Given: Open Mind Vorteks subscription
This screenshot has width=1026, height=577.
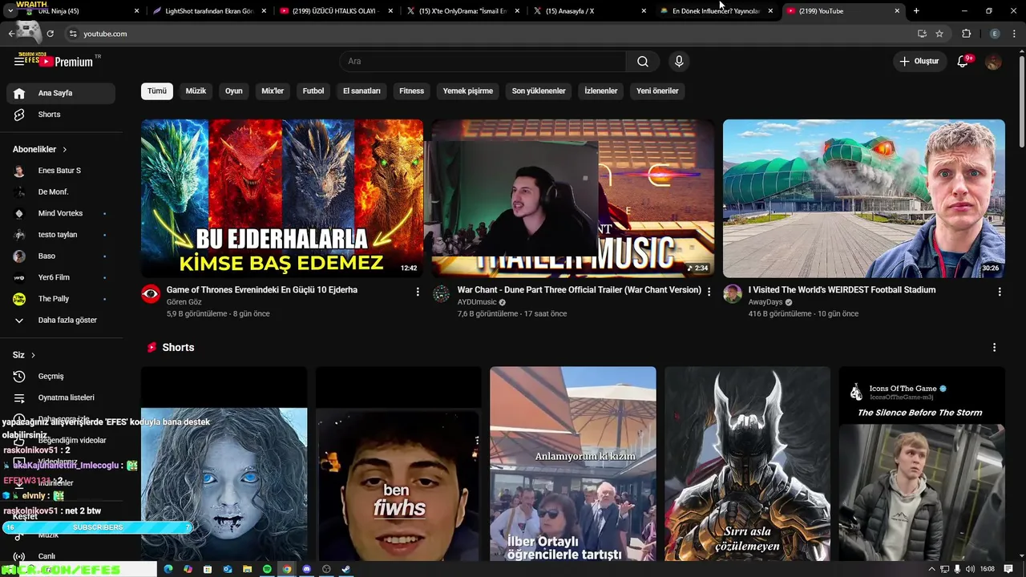Looking at the screenshot, I should [61, 213].
